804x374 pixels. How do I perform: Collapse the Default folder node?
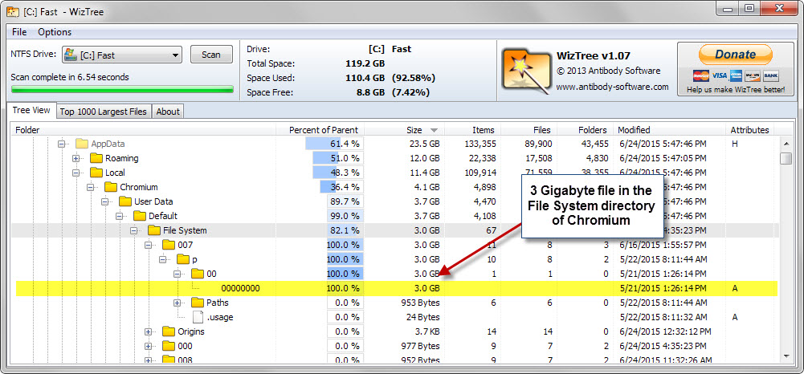click(x=120, y=216)
